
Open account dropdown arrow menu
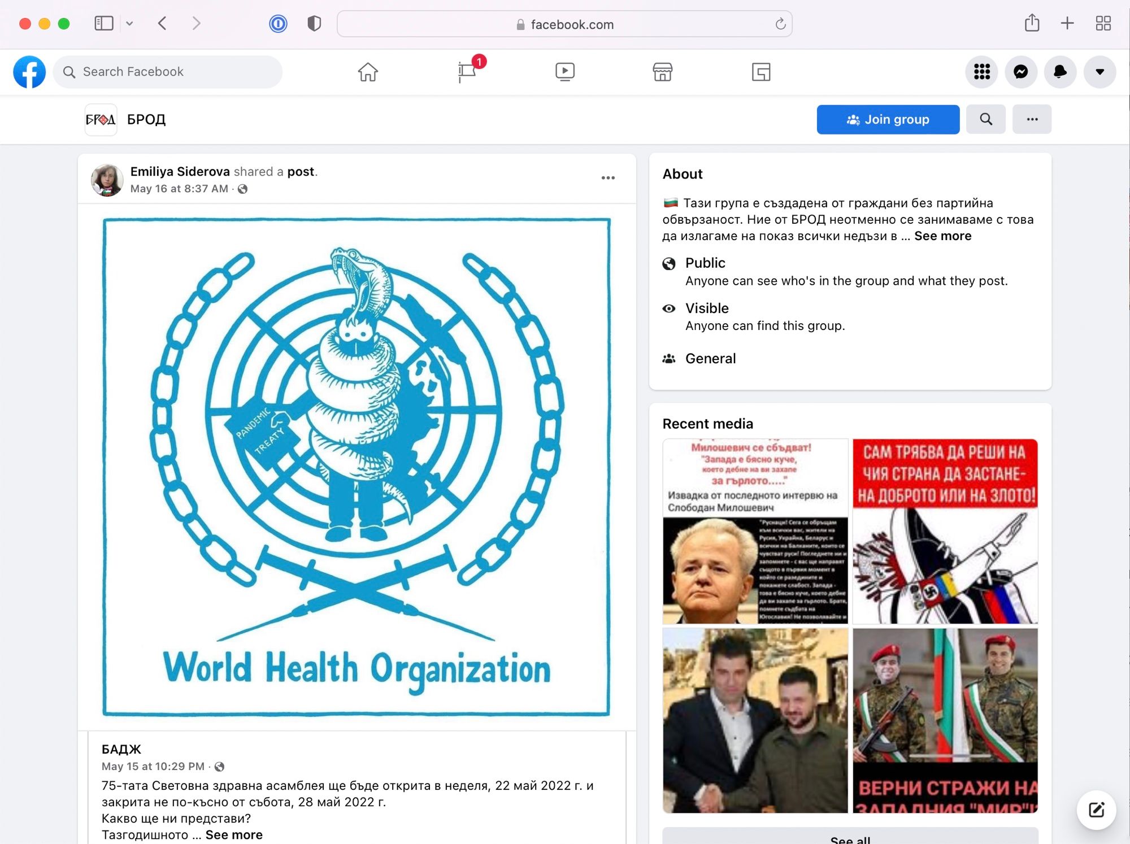click(x=1099, y=72)
